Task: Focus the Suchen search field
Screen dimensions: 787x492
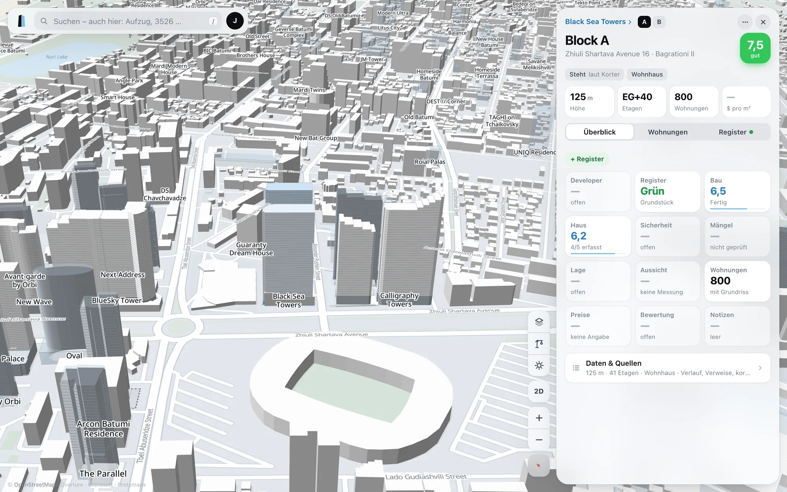Action: pyautogui.click(x=128, y=21)
